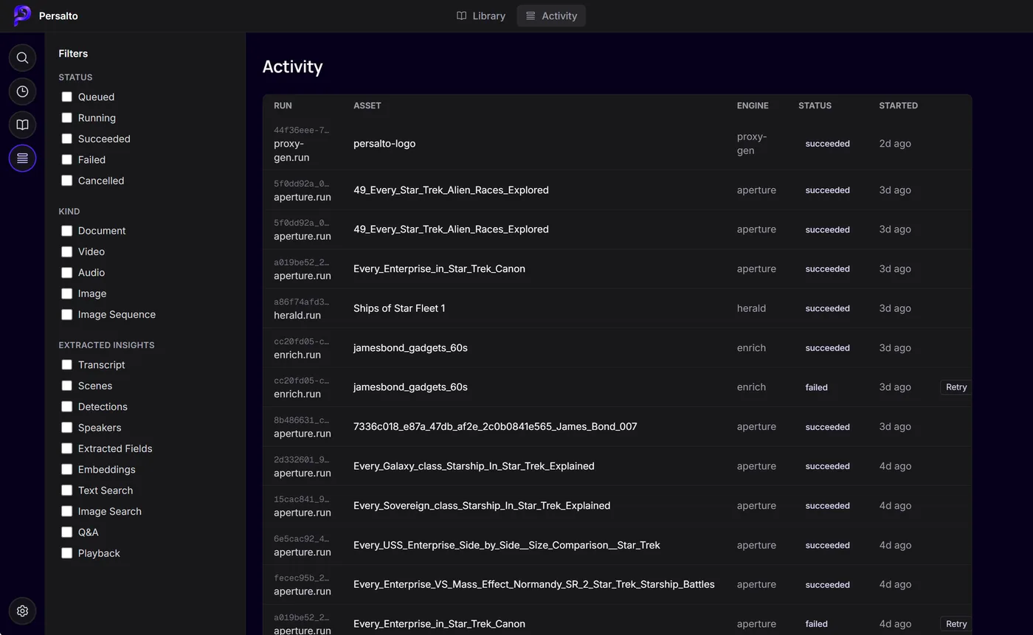1033x635 pixels.
Task: Retry the failed Every_Enterprise_in_Star_Trek_Canon run
Action: 956,624
